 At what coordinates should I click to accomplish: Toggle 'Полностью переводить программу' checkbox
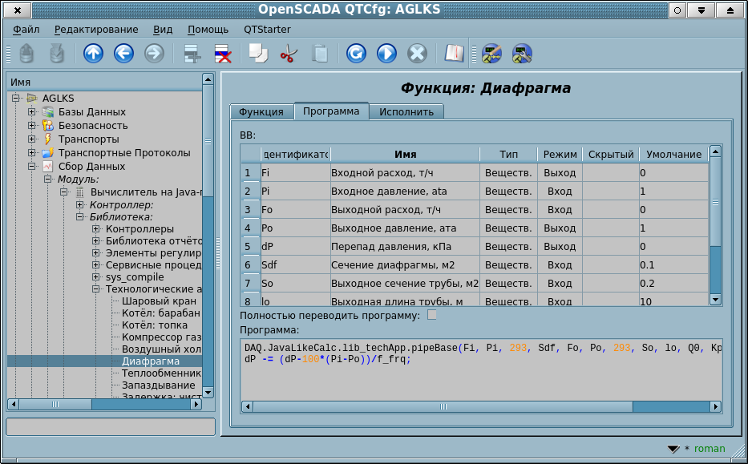coord(432,315)
